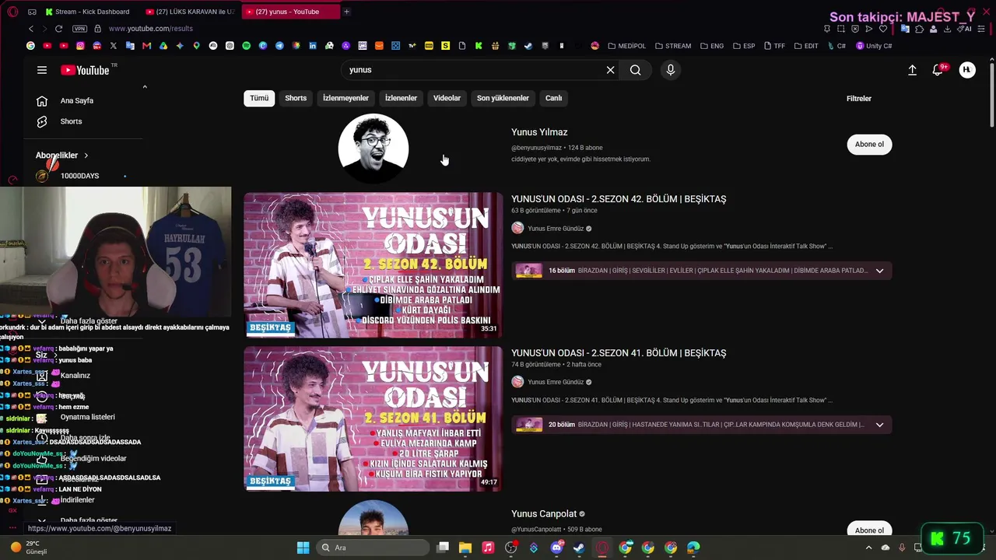
Task: Submit search with the magnifier button
Action: 636,70
